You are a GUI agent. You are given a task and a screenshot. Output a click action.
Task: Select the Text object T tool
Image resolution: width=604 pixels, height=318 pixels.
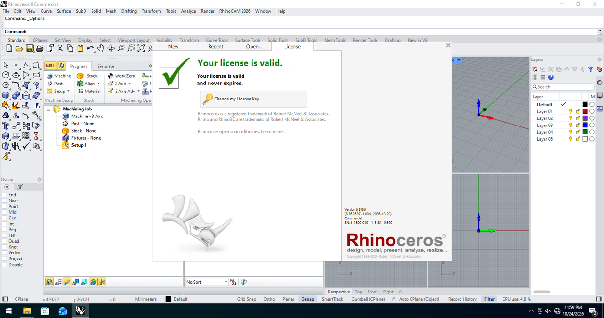click(x=6, y=126)
